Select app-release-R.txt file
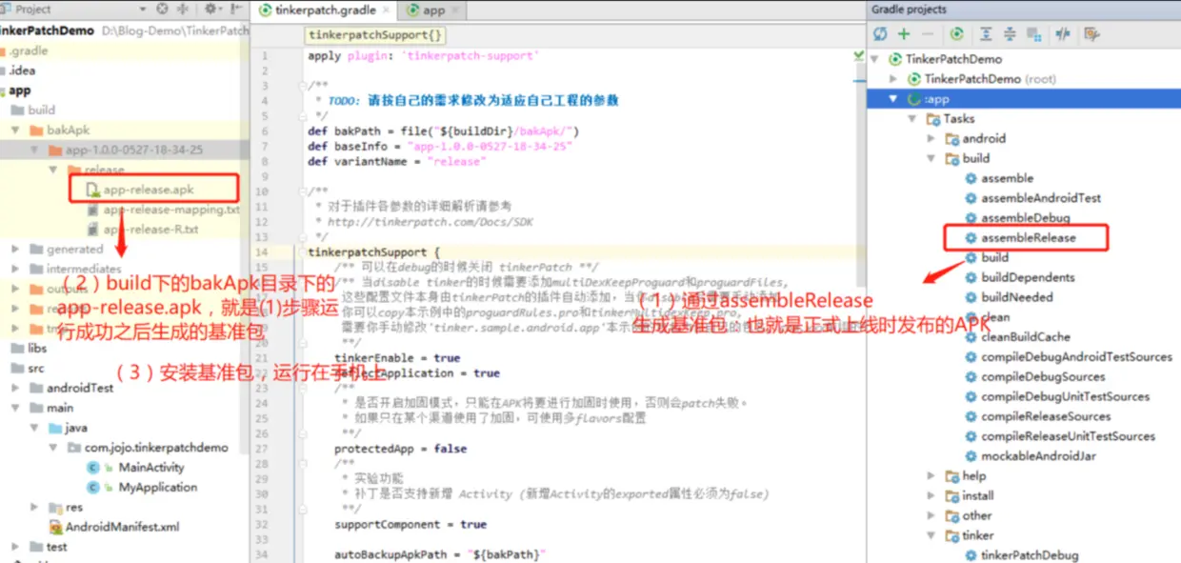This screenshot has height=563, width=1181. click(x=142, y=230)
